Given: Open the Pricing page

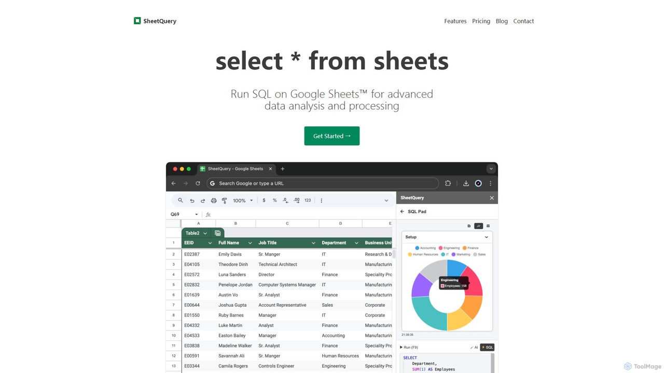Looking at the screenshot, I should tap(481, 21).
